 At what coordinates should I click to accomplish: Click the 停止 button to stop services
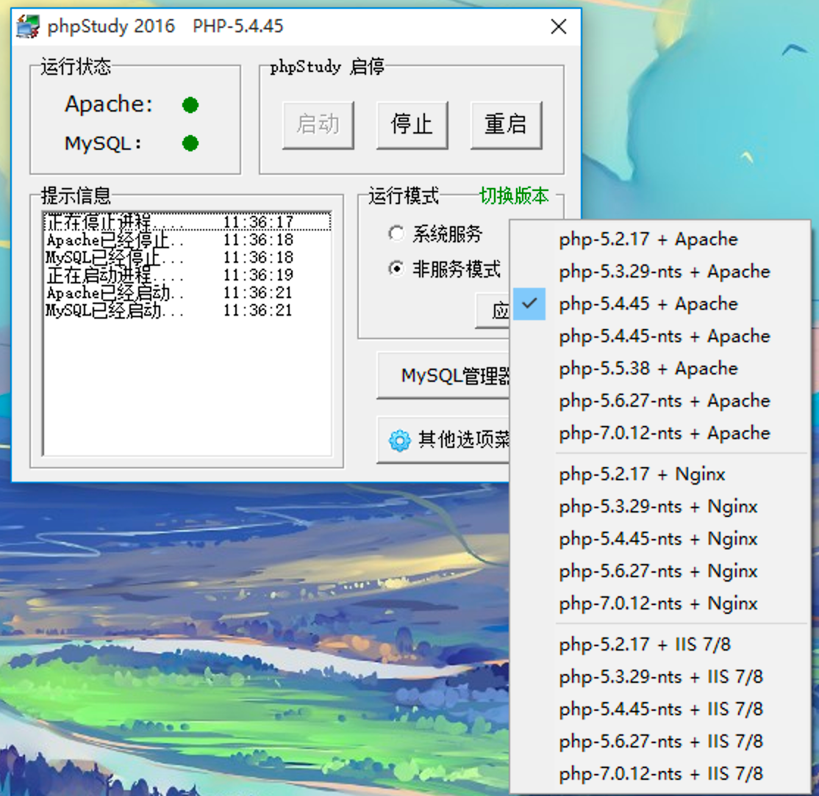tap(412, 123)
